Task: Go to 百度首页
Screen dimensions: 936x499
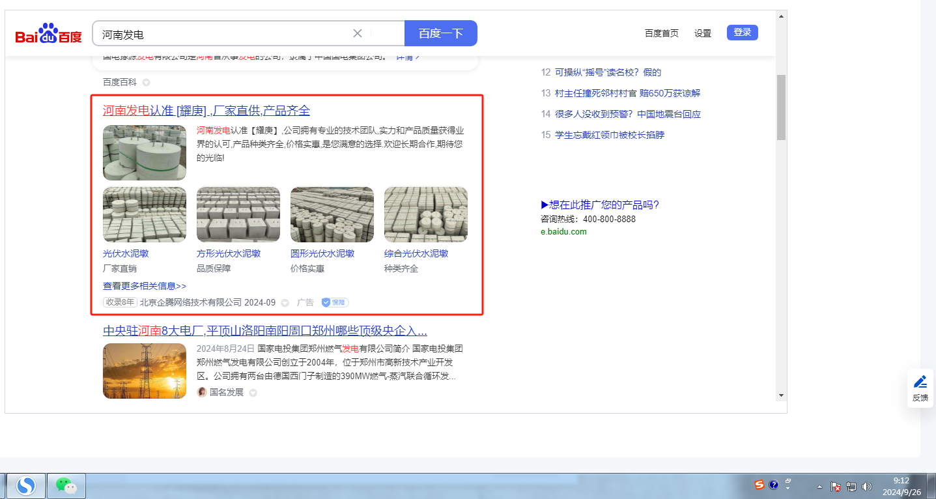Action: pos(662,33)
